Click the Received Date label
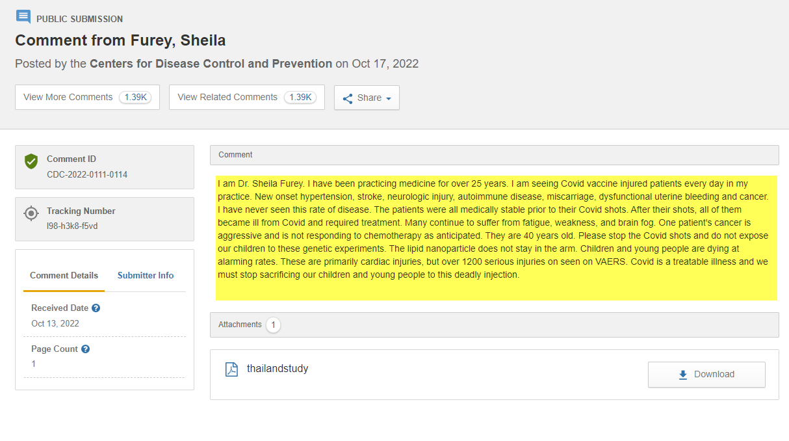This screenshot has height=441, width=789. tap(60, 308)
